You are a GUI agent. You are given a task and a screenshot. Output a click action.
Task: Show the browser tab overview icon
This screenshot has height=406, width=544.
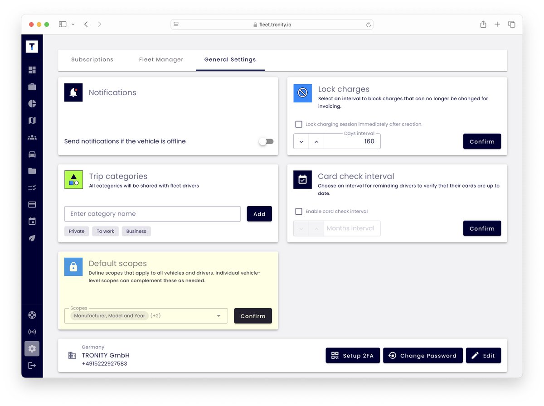(512, 24)
